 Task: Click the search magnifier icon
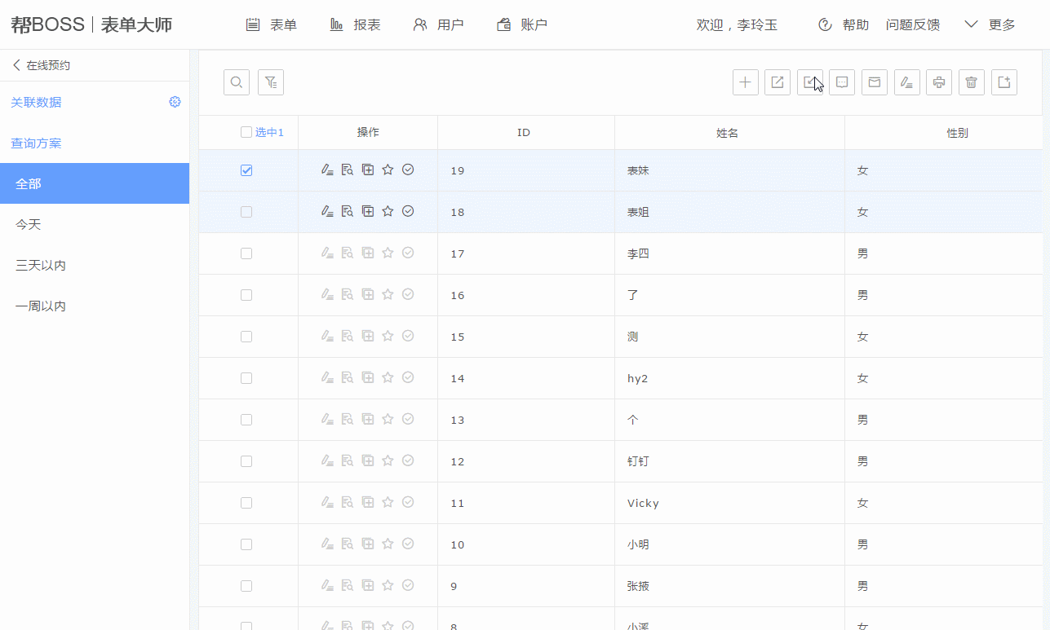pyautogui.click(x=237, y=82)
